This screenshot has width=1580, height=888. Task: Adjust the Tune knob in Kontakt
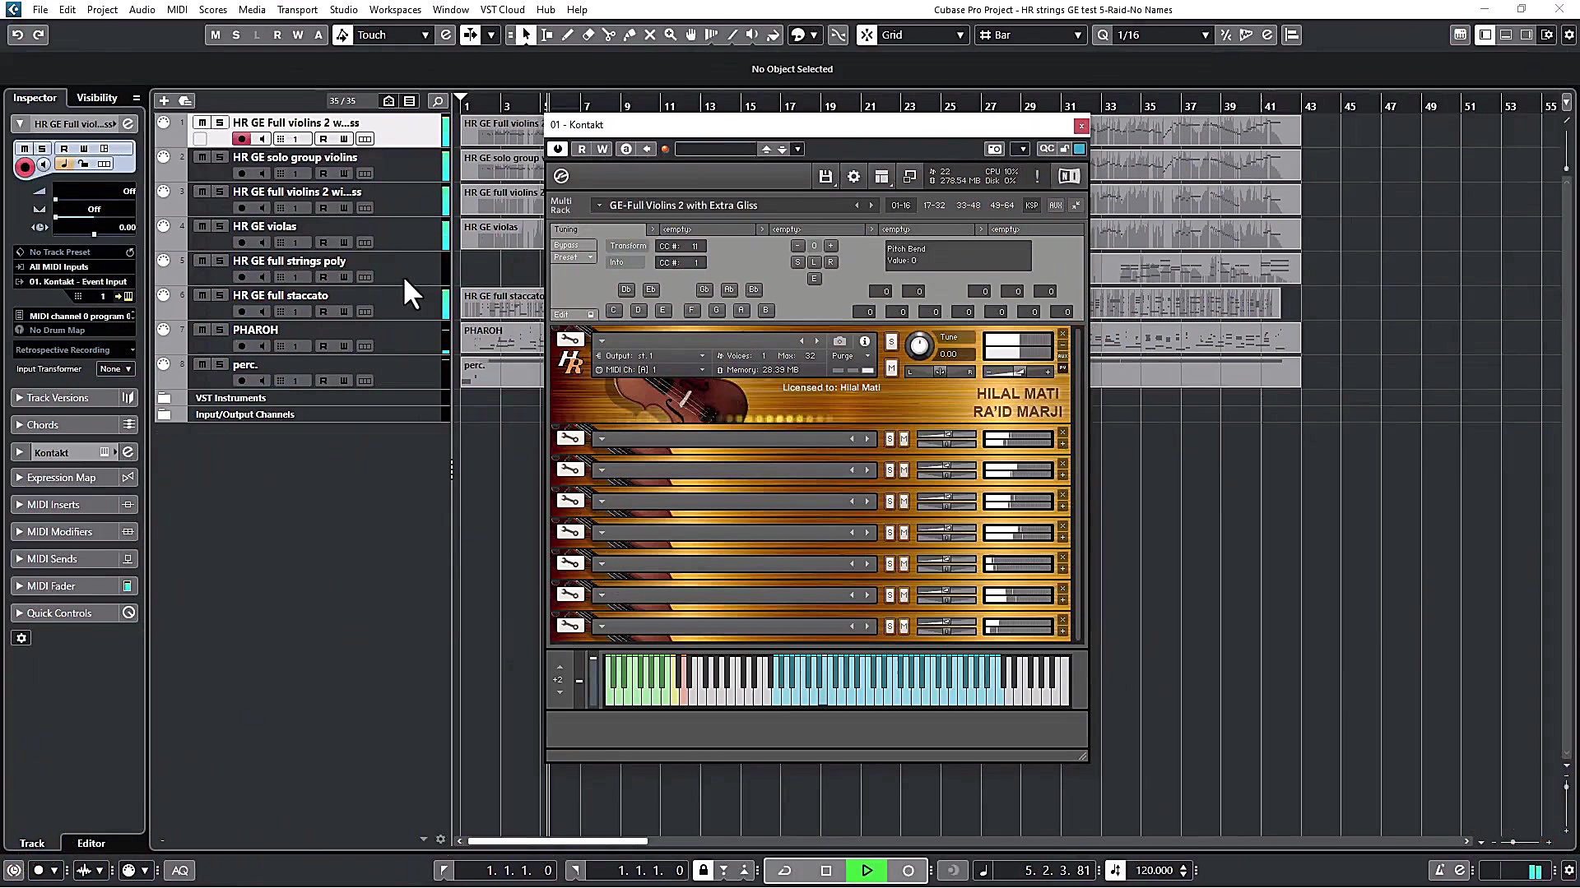[x=918, y=345]
